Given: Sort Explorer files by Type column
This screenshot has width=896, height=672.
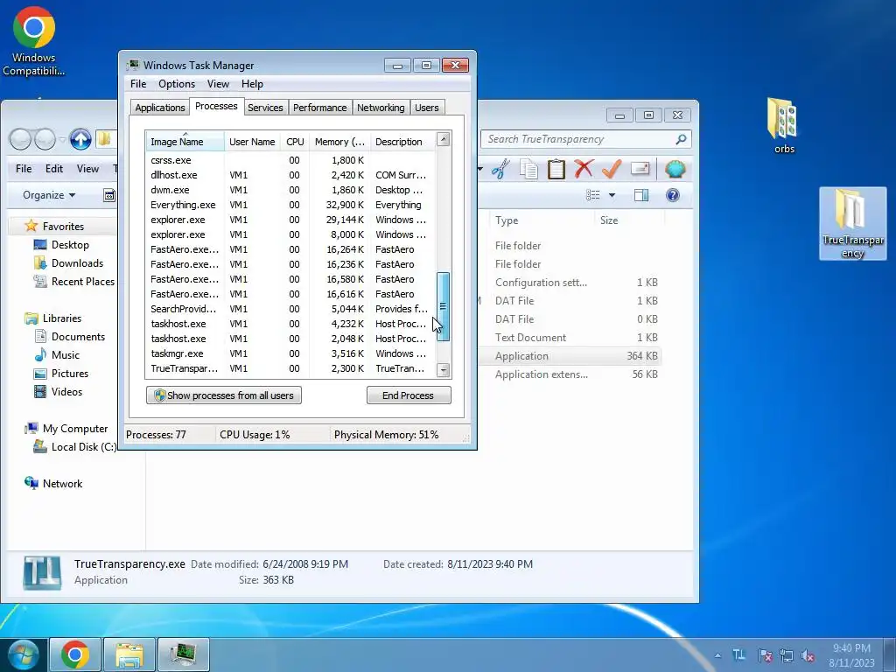Looking at the screenshot, I should (x=542, y=220).
